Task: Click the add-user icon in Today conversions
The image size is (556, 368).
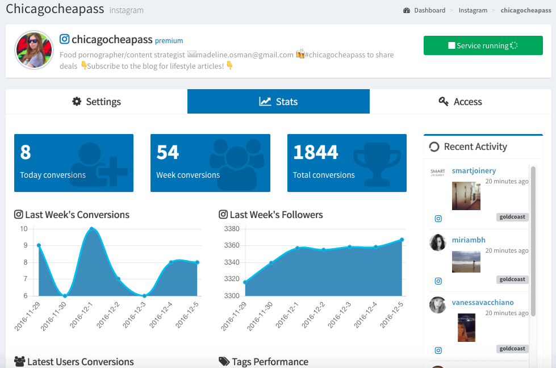Action: pyautogui.click(x=99, y=165)
